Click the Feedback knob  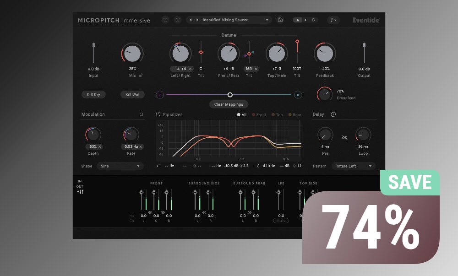[x=325, y=54]
